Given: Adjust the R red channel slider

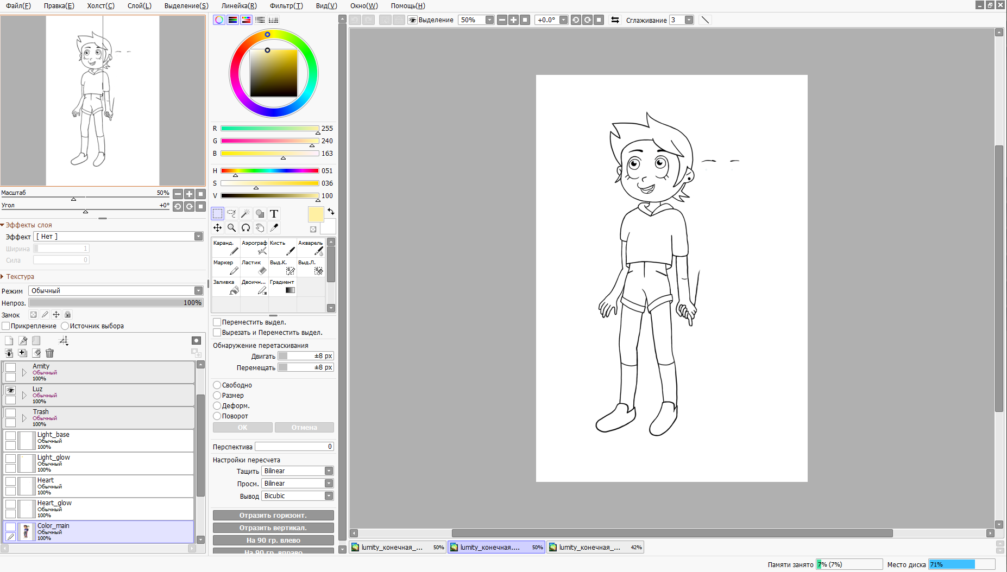Looking at the screenshot, I should [x=269, y=129].
